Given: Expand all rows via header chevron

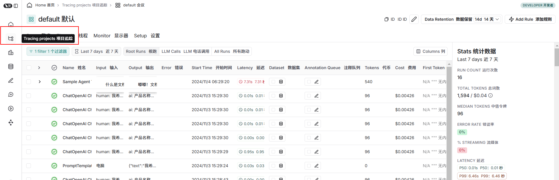Looking at the screenshot, I should coord(39,68).
